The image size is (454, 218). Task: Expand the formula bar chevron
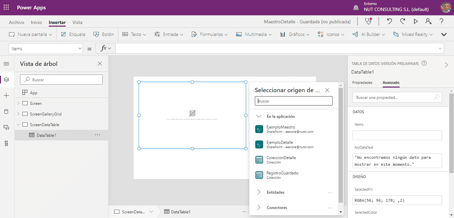440,49
